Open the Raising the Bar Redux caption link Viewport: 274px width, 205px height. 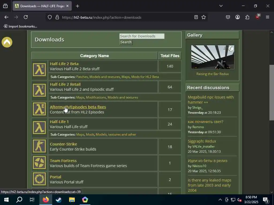(212, 74)
